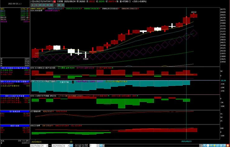The width and height of the screenshot is (230, 147).
Task: Click the red icon beside FIMTXN*1 symbol
Action: pos(54,2)
